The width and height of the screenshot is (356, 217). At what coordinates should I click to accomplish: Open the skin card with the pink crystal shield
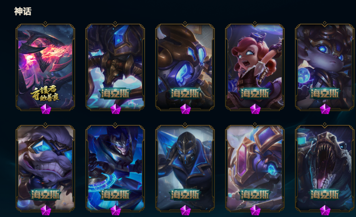click(x=255, y=168)
